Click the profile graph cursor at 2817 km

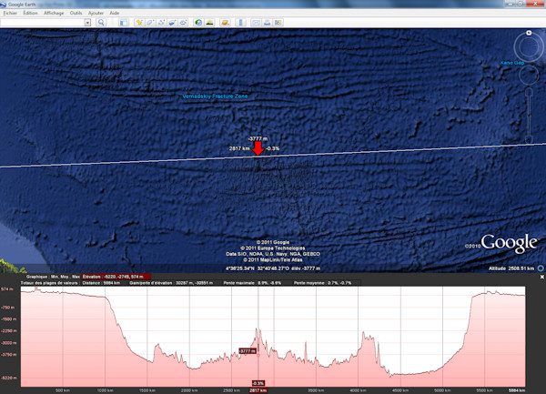click(x=258, y=355)
